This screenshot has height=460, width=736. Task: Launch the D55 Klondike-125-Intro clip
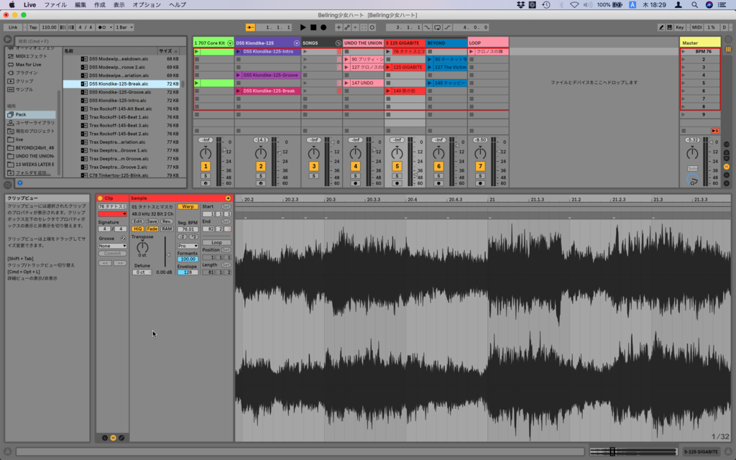pyautogui.click(x=239, y=52)
